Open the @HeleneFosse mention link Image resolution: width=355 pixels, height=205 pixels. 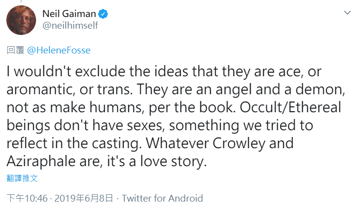[x=58, y=50]
